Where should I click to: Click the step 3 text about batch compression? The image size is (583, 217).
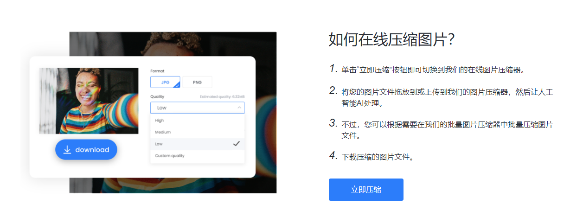(x=447, y=131)
